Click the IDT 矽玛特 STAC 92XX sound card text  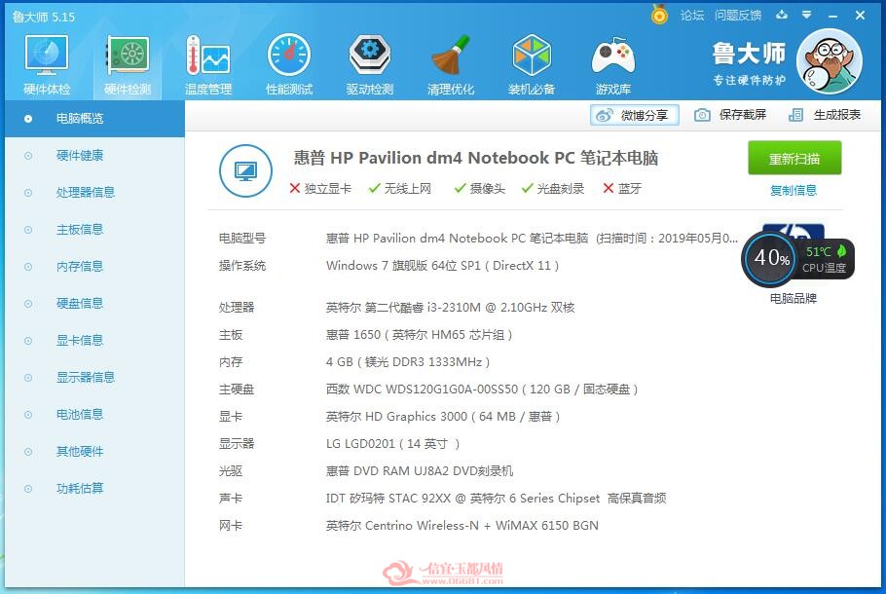(x=497, y=499)
